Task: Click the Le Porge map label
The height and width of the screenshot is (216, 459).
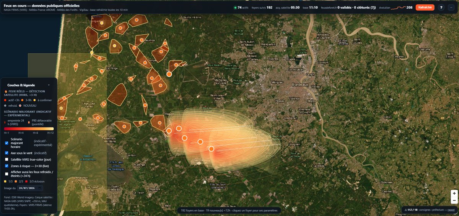Action: (x=112, y=69)
